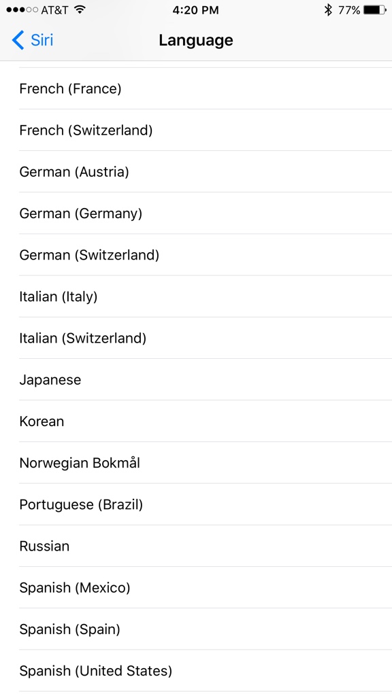Select Italian (Italy)

pos(196,296)
